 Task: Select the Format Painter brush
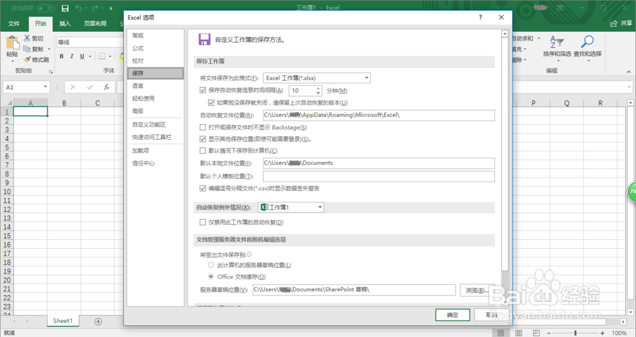pyautogui.click(x=27, y=60)
